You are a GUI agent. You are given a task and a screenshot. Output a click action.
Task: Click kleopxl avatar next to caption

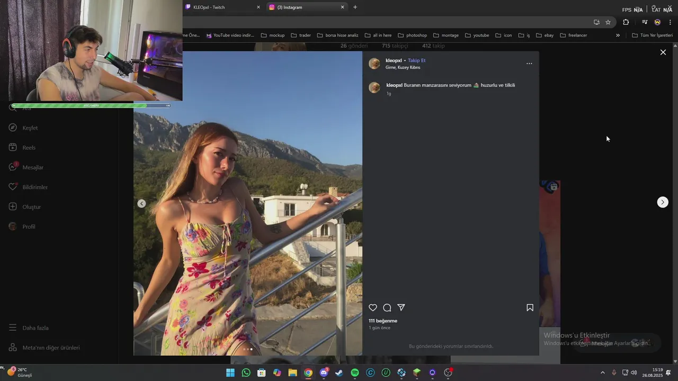point(374,87)
